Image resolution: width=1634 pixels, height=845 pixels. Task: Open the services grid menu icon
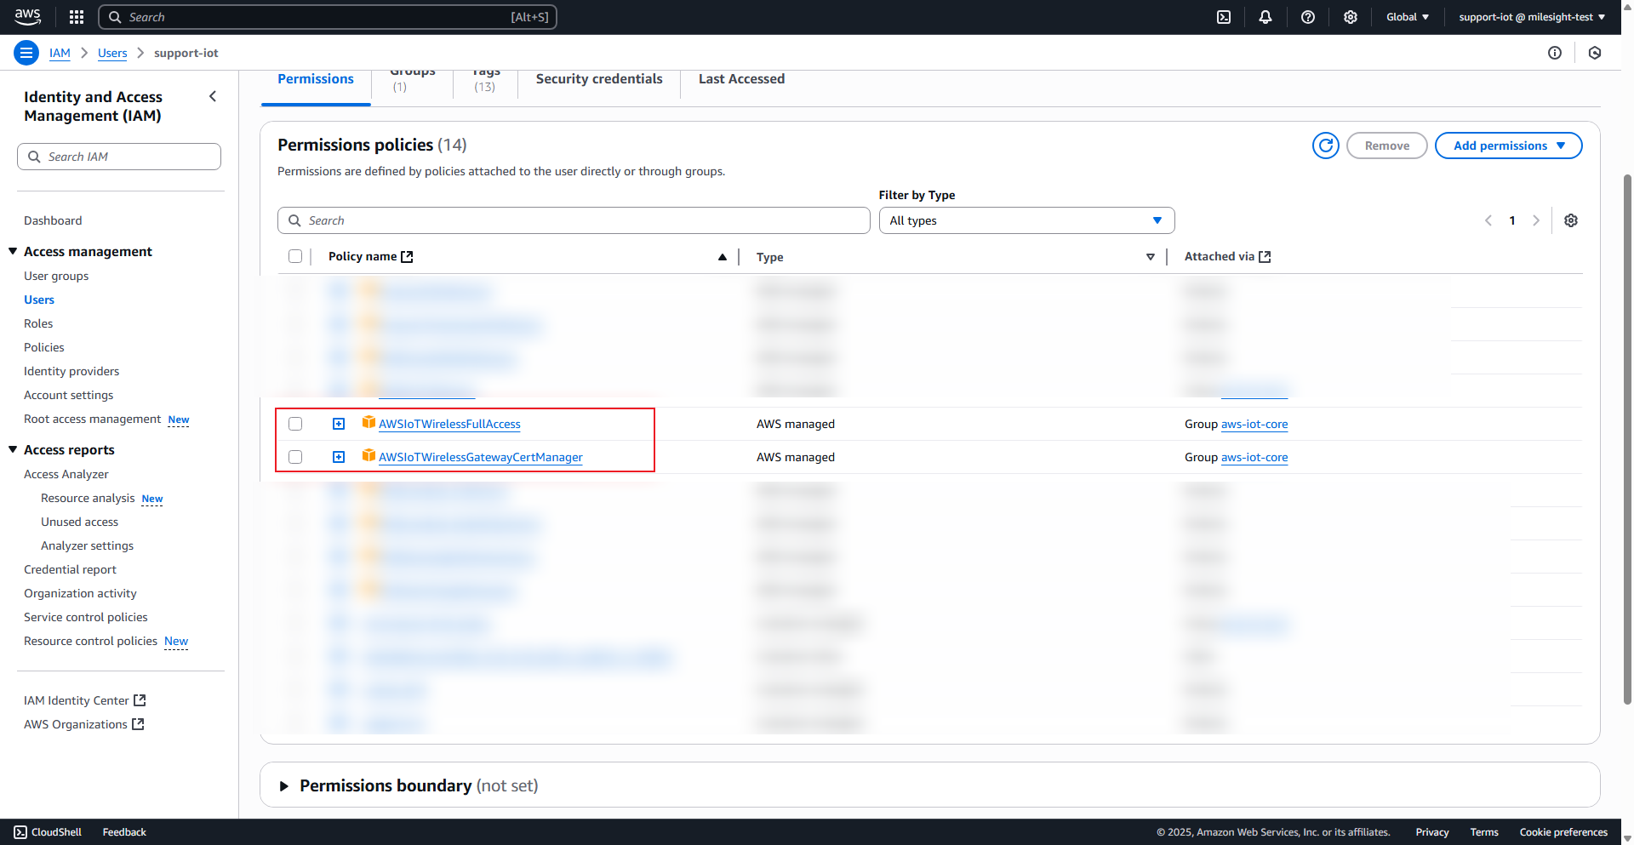77,17
